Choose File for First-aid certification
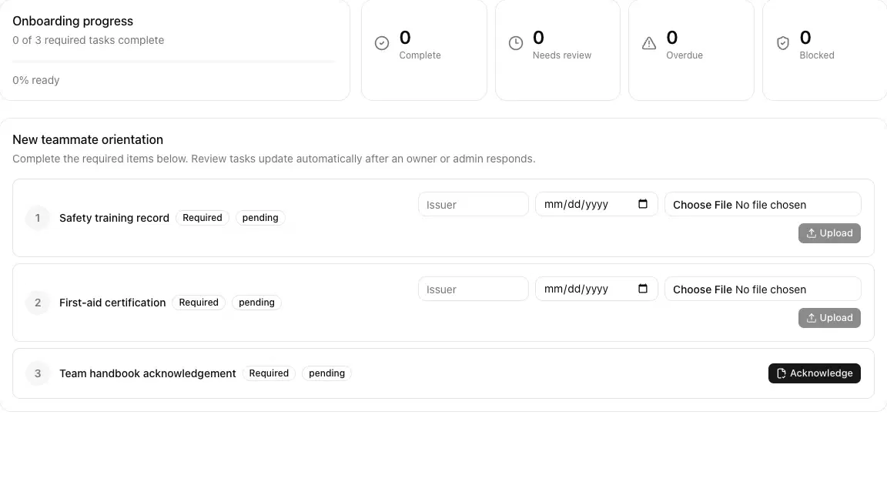 click(702, 289)
